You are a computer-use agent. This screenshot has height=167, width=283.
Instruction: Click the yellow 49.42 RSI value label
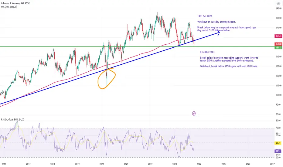coord(278,143)
